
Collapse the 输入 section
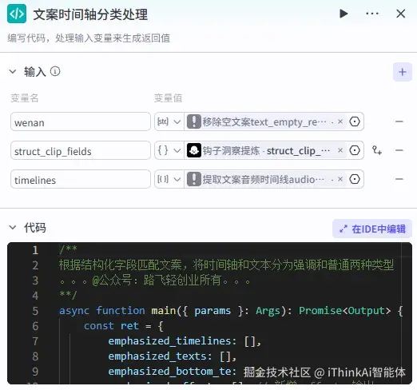(13, 71)
